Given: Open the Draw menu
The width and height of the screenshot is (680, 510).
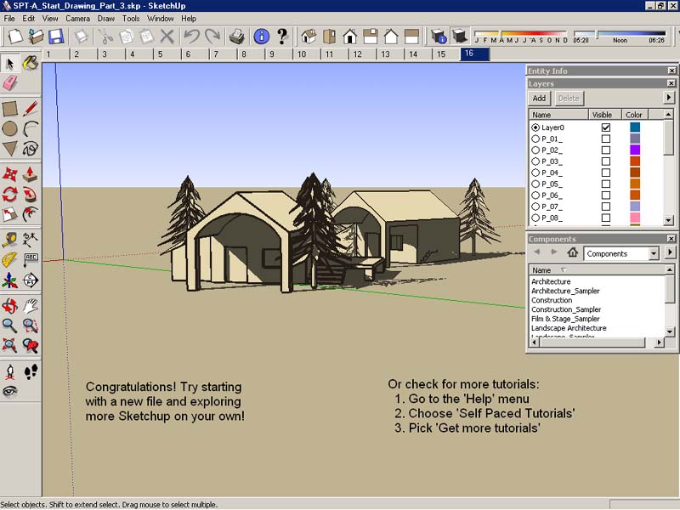Looking at the screenshot, I should click(105, 19).
